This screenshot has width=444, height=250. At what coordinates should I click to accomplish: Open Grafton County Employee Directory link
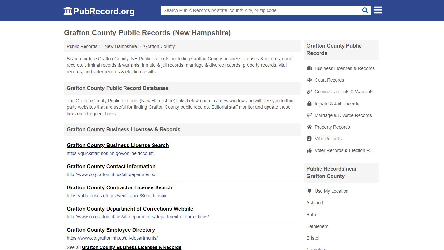[x=111, y=230]
